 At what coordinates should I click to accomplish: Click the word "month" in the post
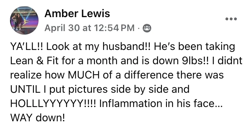102,61
